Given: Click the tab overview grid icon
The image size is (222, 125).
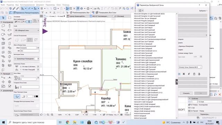Looking at the screenshot, I should pos(41,16).
